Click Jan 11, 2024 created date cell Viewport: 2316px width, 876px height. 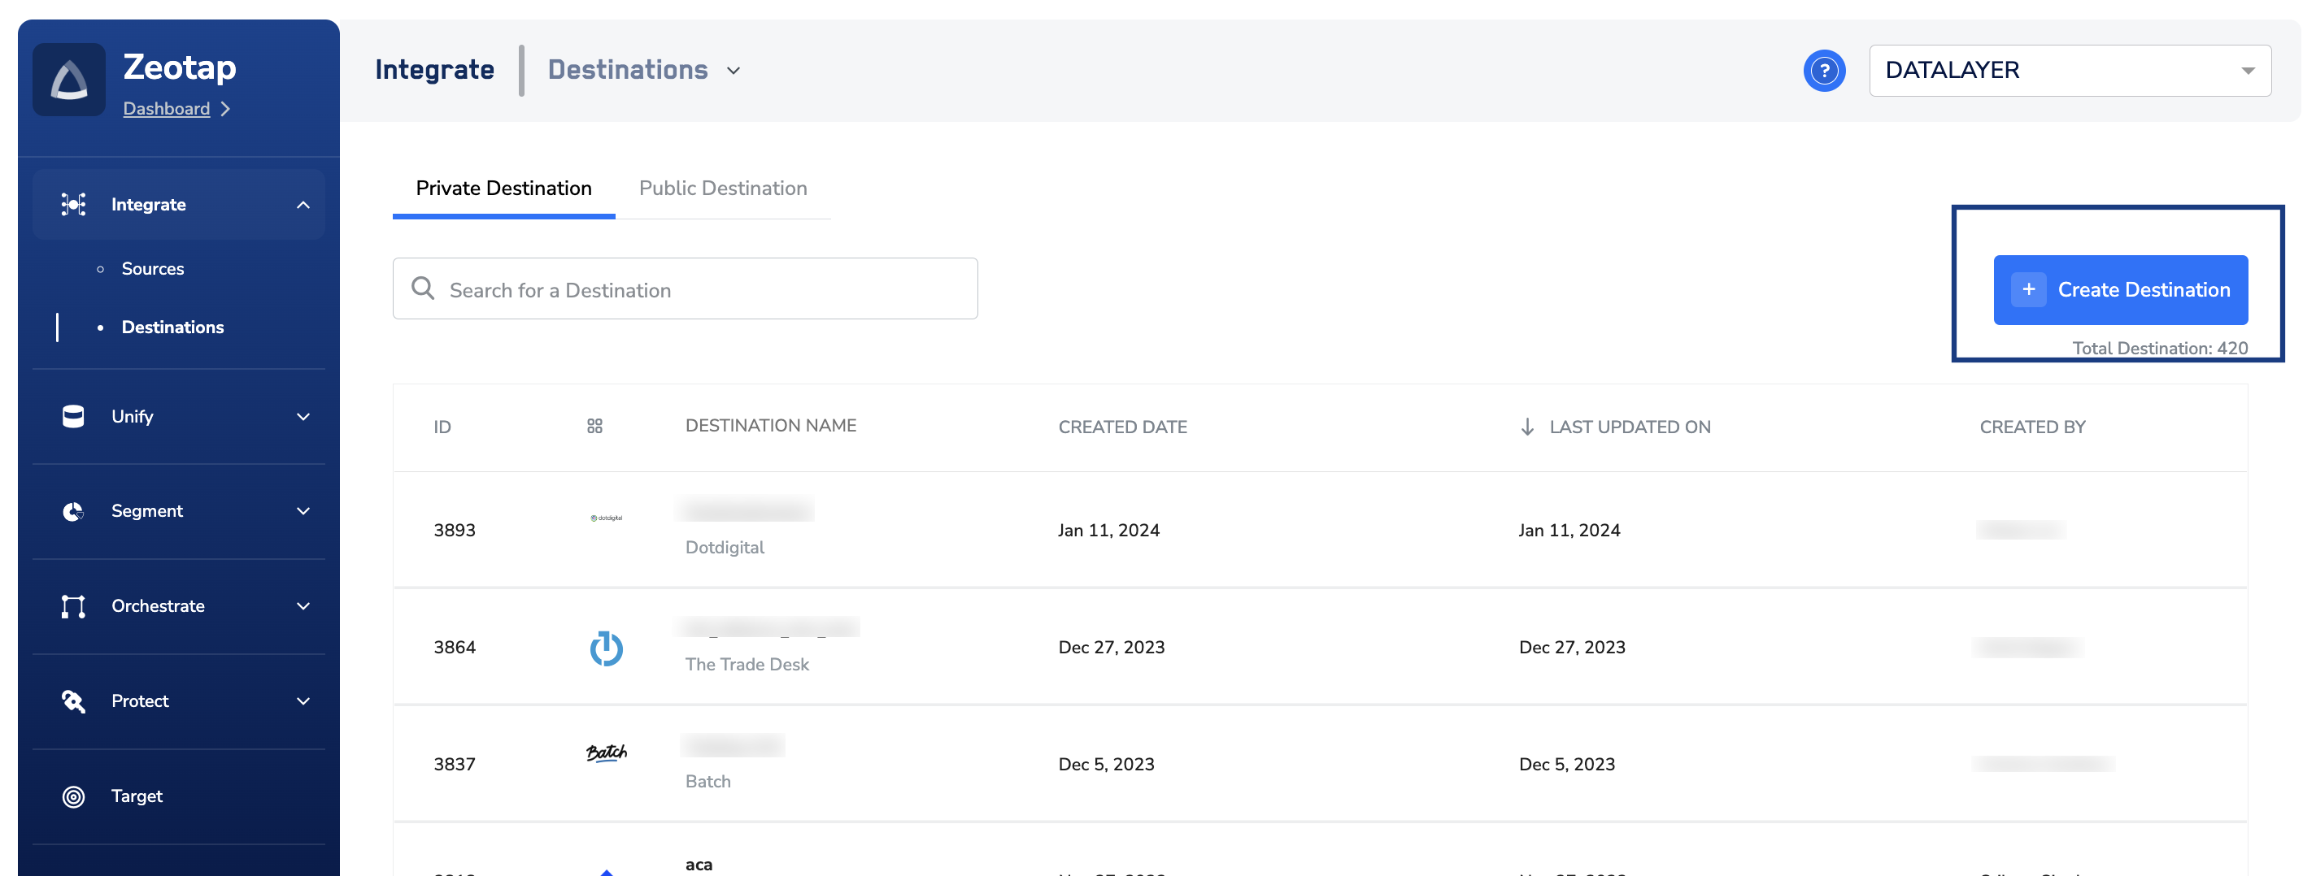[x=1108, y=530]
